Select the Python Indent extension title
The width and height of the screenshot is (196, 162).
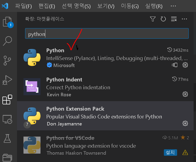pos(64,80)
